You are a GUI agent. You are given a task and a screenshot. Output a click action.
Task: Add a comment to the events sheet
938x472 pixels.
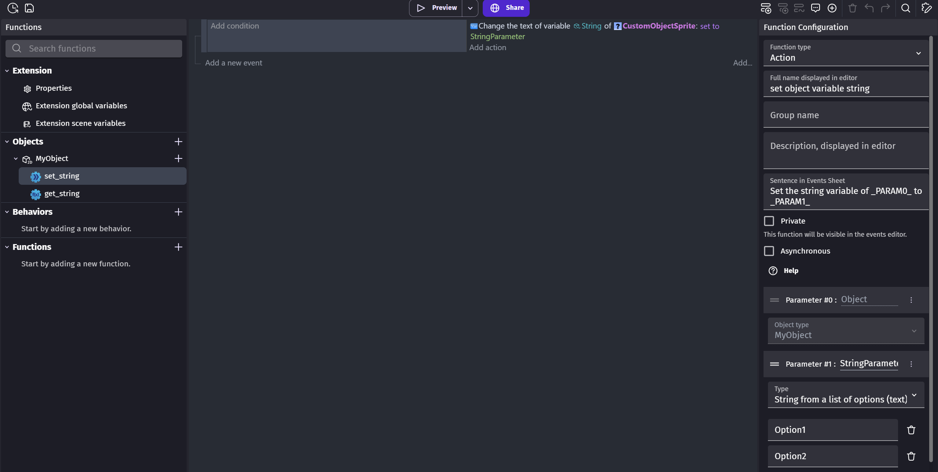pos(815,8)
